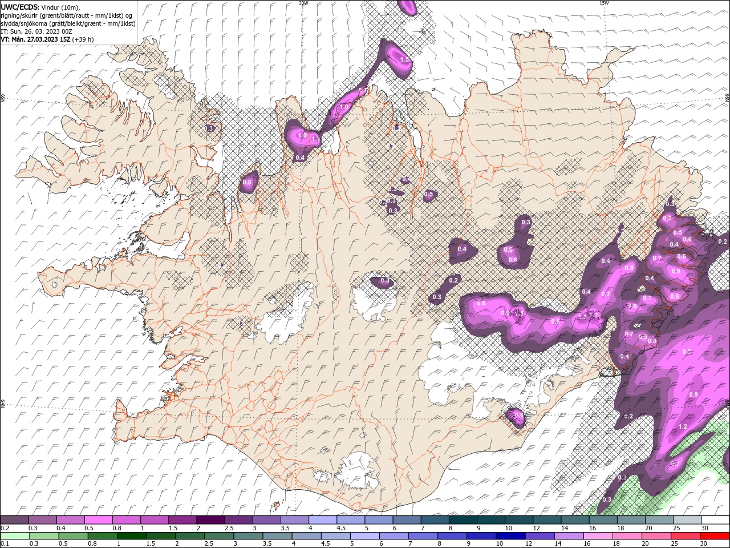Click the 'VT: Mán. 27.03.2023 15Z (+39 h)' line
This screenshot has width=730, height=548.
47,39
